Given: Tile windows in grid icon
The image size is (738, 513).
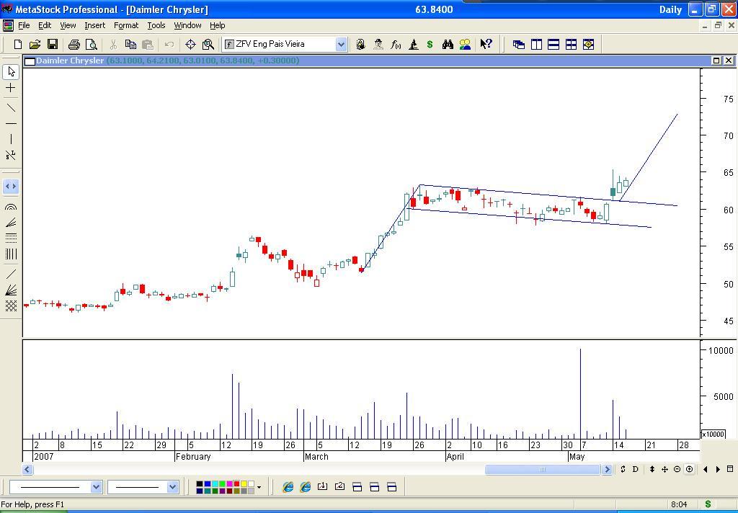Looking at the screenshot, I should pyautogui.click(x=571, y=44).
